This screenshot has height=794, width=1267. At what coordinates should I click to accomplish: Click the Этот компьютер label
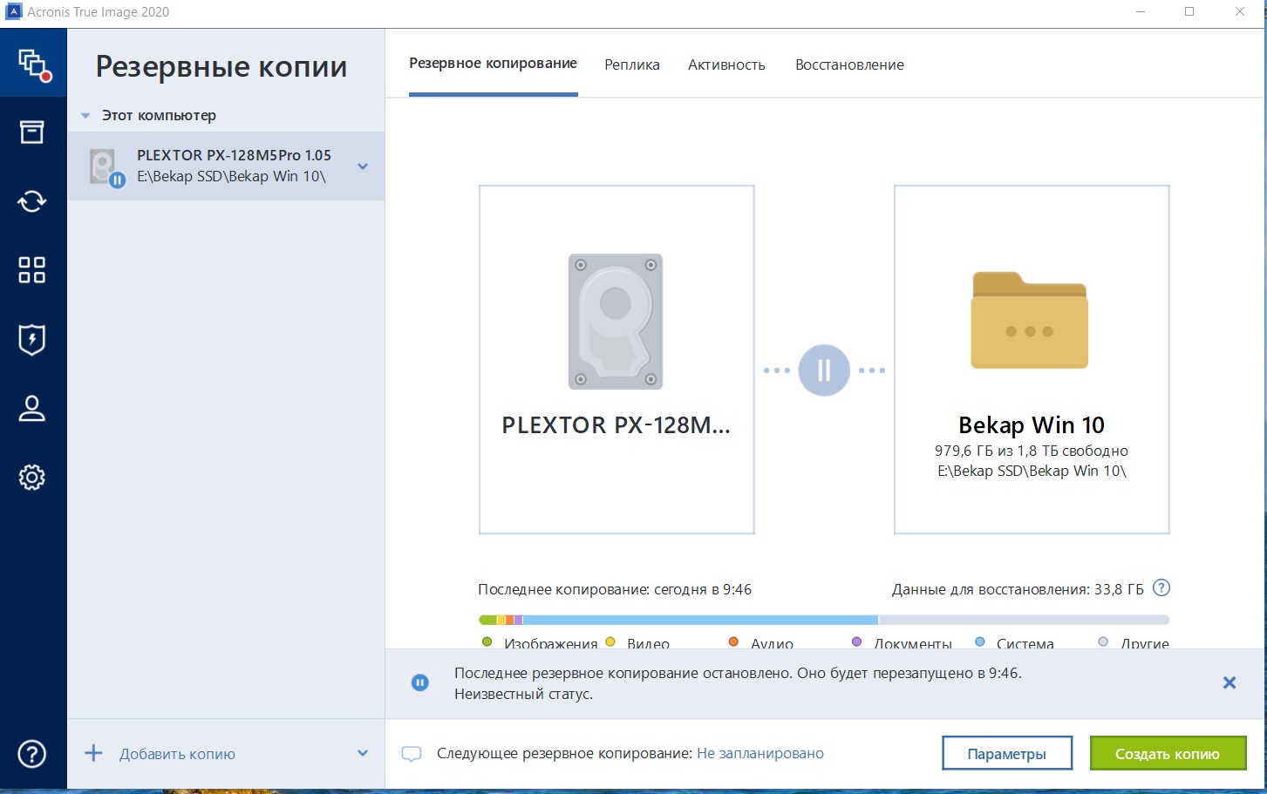[x=159, y=115]
